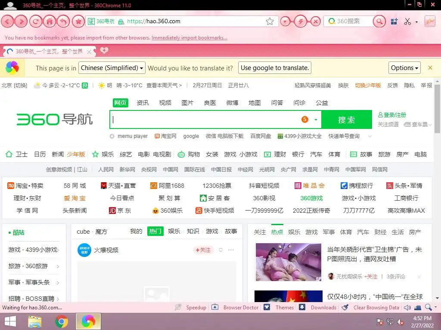Select the 图片 search tab
The image size is (441, 330).
[x=187, y=103]
